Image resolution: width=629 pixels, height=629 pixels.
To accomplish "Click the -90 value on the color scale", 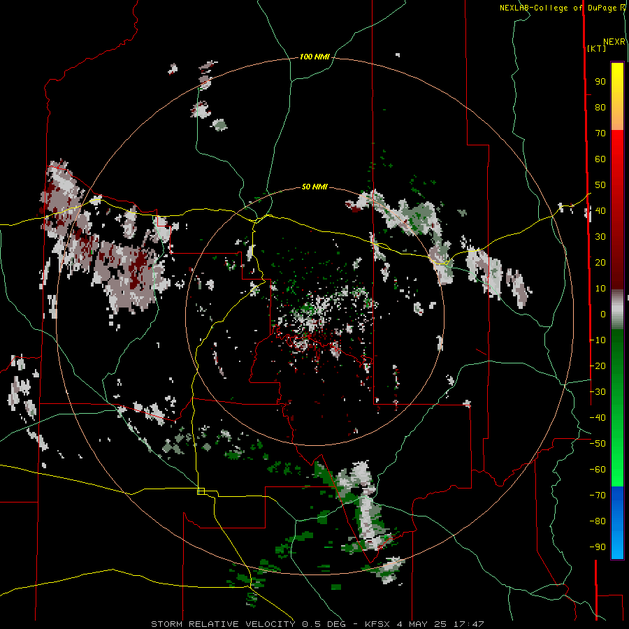I will click(598, 547).
